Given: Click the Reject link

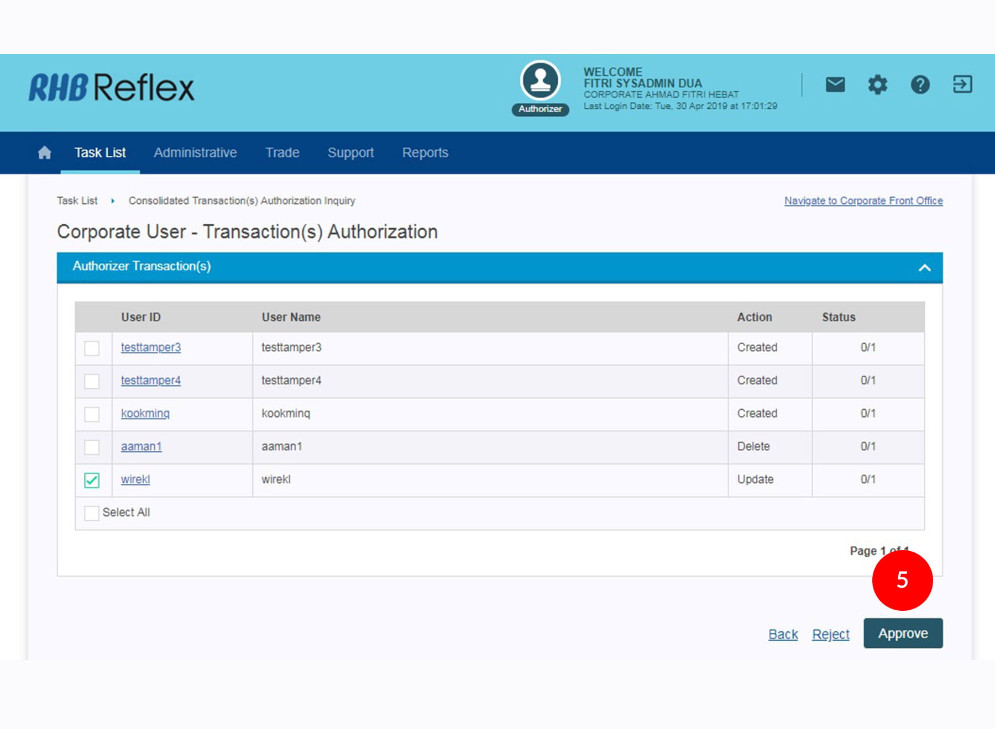Looking at the screenshot, I should (x=830, y=634).
